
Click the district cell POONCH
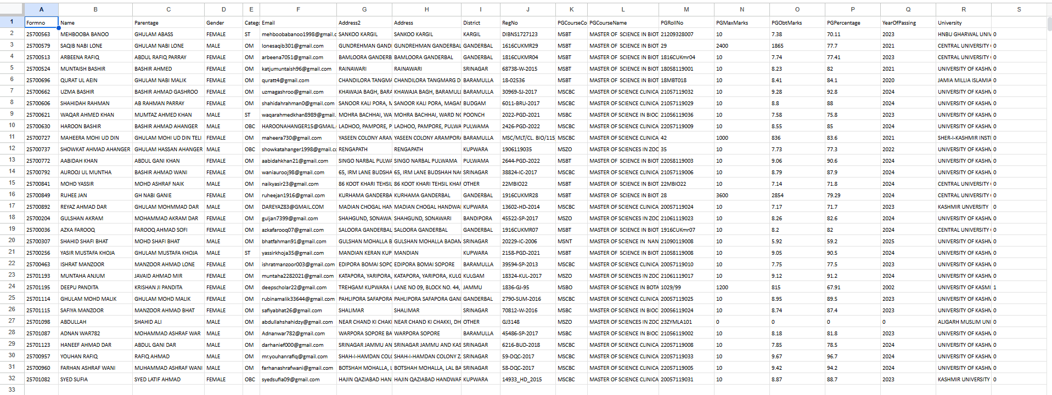tap(480, 115)
